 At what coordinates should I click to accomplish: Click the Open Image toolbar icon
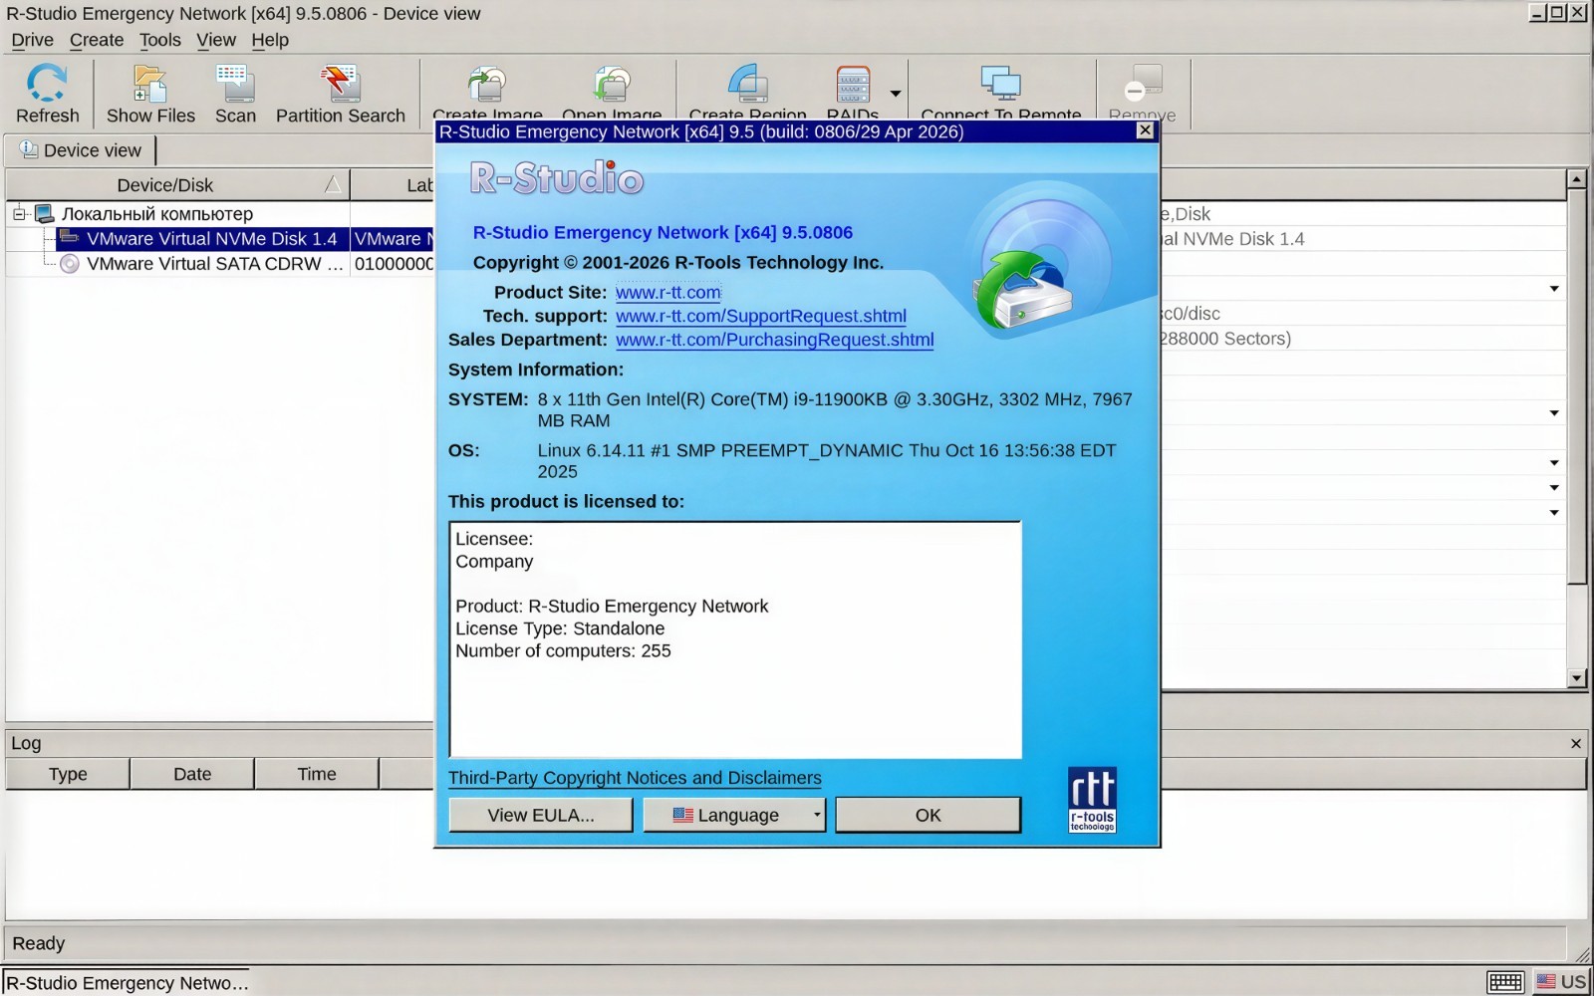tap(612, 84)
